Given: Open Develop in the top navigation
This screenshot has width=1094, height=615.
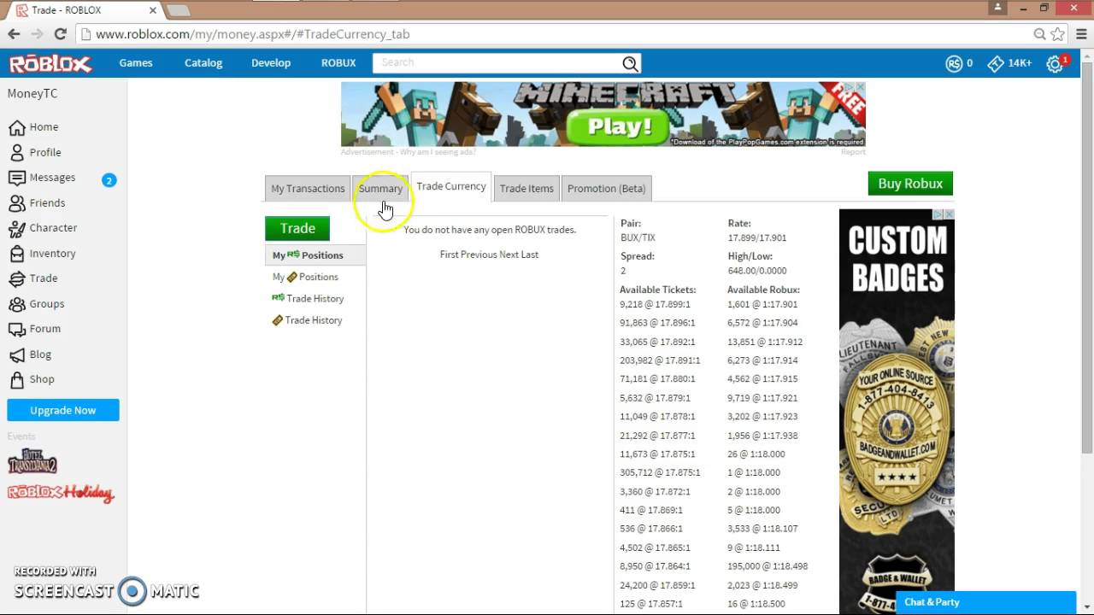Looking at the screenshot, I should click(x=271, y=63).
